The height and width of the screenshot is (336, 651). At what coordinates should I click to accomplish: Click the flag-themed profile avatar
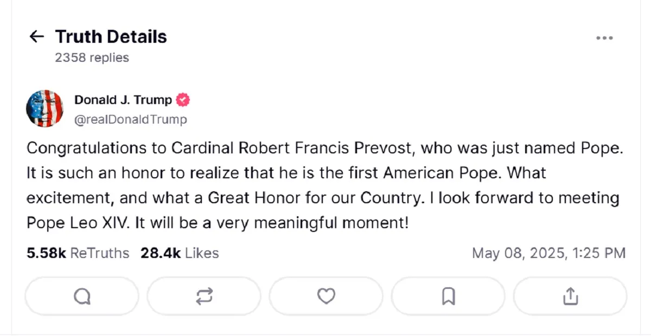pyautogui.click(x=45, y=108)
